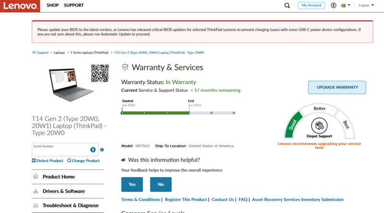Select the Best service level segment

tap(346, 124)
